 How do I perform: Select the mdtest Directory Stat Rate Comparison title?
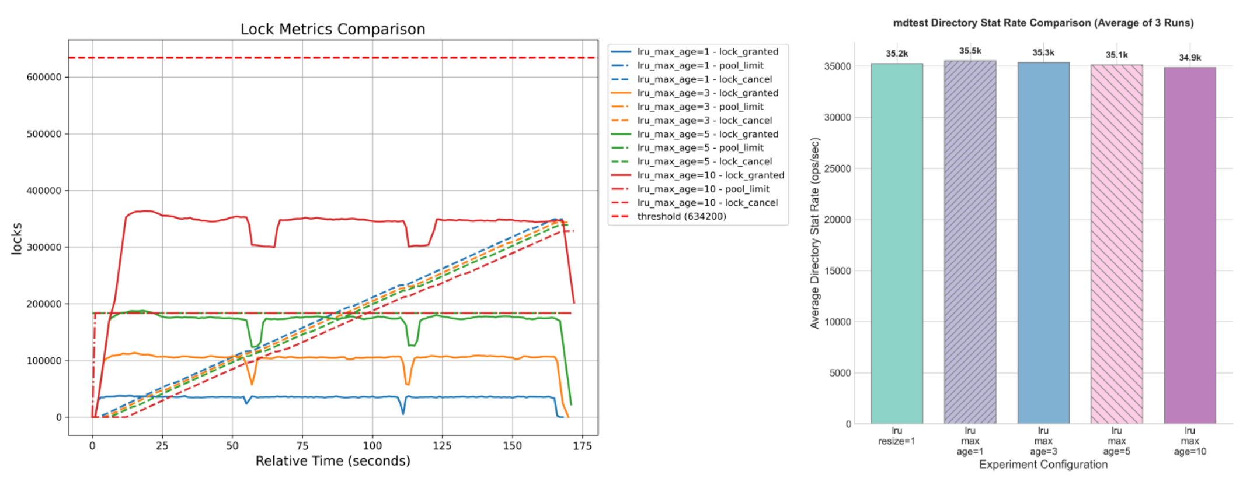coord(1043,23)
